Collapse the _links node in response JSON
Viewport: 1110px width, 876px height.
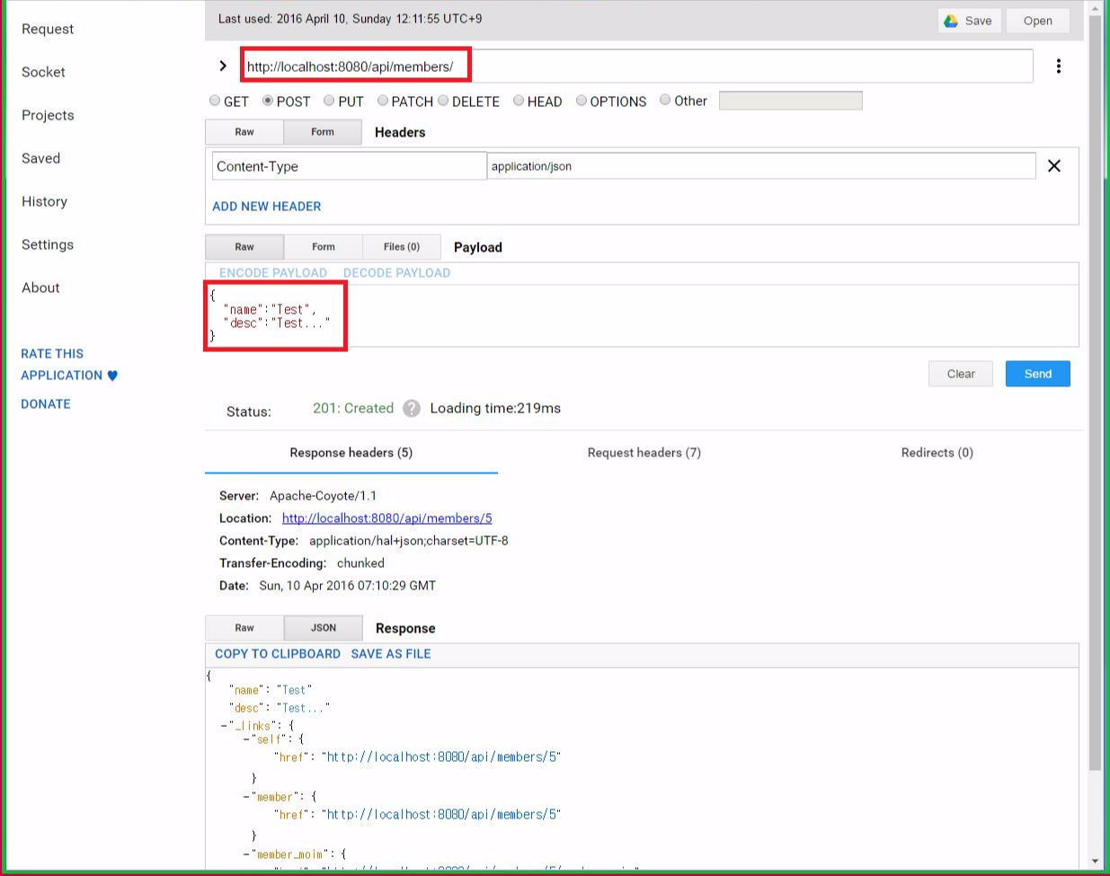pyautogui.click(x=224, y=725)
